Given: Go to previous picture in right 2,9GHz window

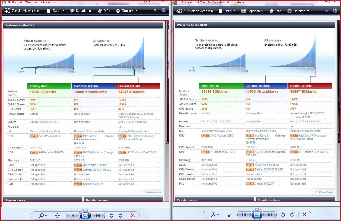Looking at the screenshot, I should [244, 215].
